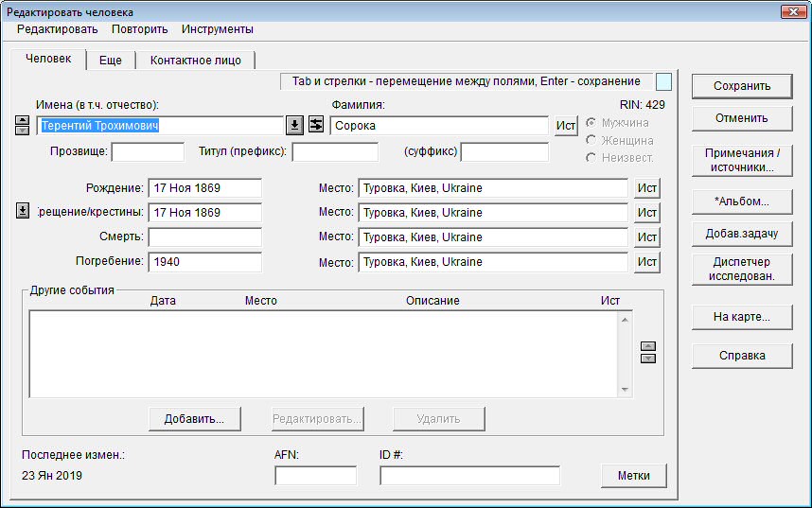Image resolution: width=812 pixels, height=508 pixels.
Task: Click the reorder arrows beside the other events list
Action: click(648, 352)
